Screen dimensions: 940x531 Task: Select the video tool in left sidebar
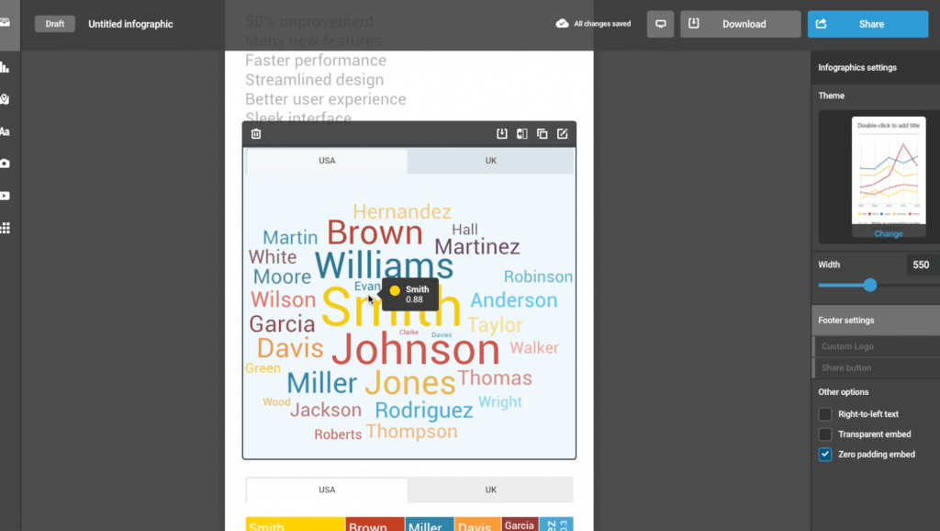(x=8, y=196)
